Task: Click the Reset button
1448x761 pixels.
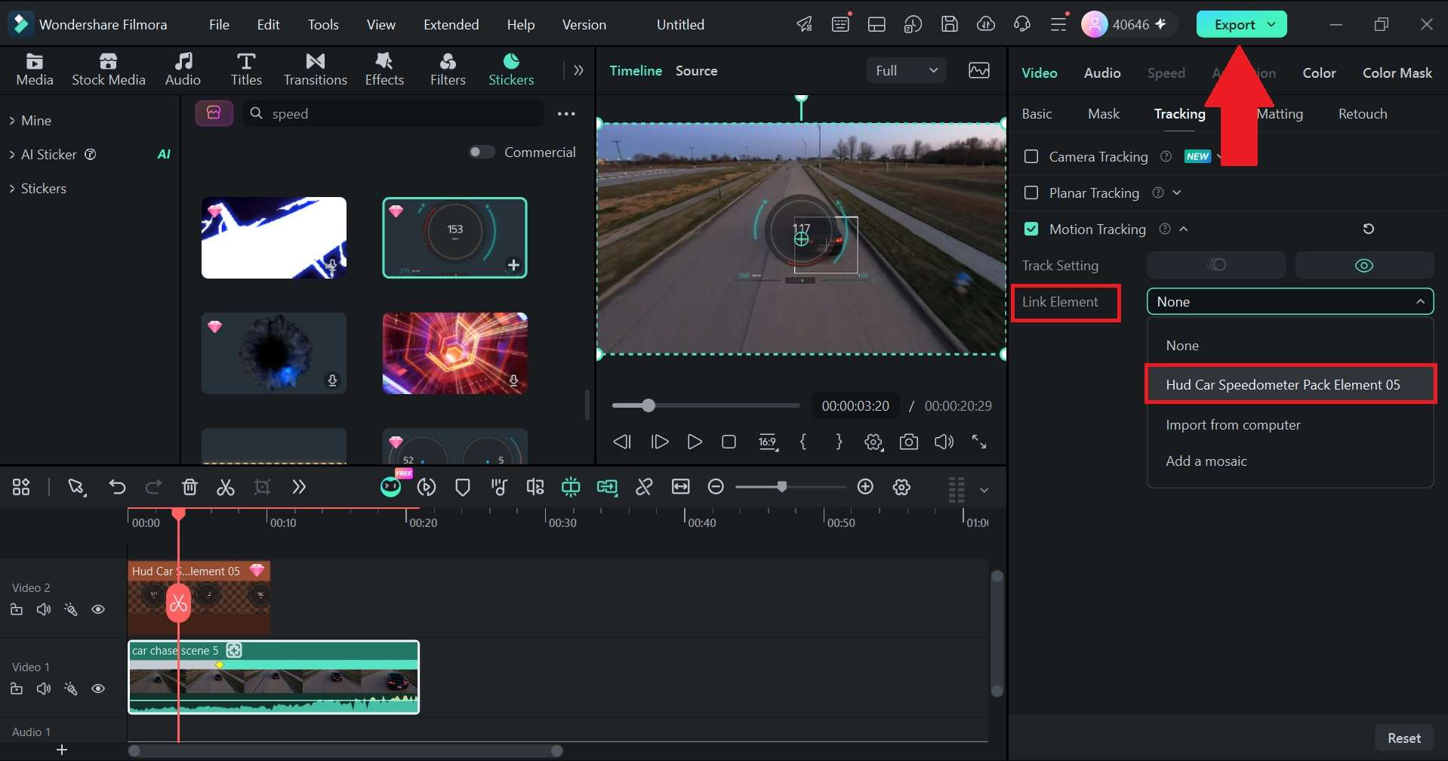Action: [x=1403, y=738]
